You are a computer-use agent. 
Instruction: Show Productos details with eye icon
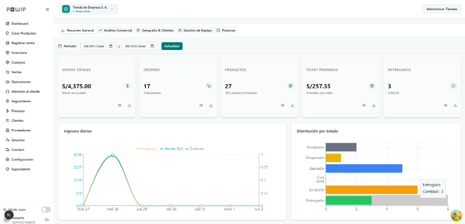[x=282, y=105]
